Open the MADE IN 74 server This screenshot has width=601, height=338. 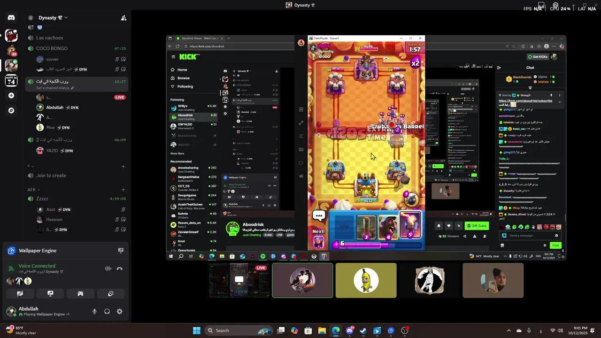pyautogui.click(x=11, y=80)
